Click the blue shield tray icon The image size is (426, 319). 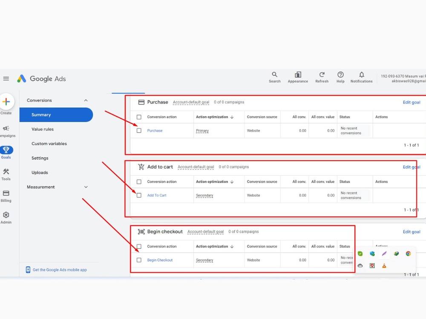pyautogui.click(x=372, y=253)
